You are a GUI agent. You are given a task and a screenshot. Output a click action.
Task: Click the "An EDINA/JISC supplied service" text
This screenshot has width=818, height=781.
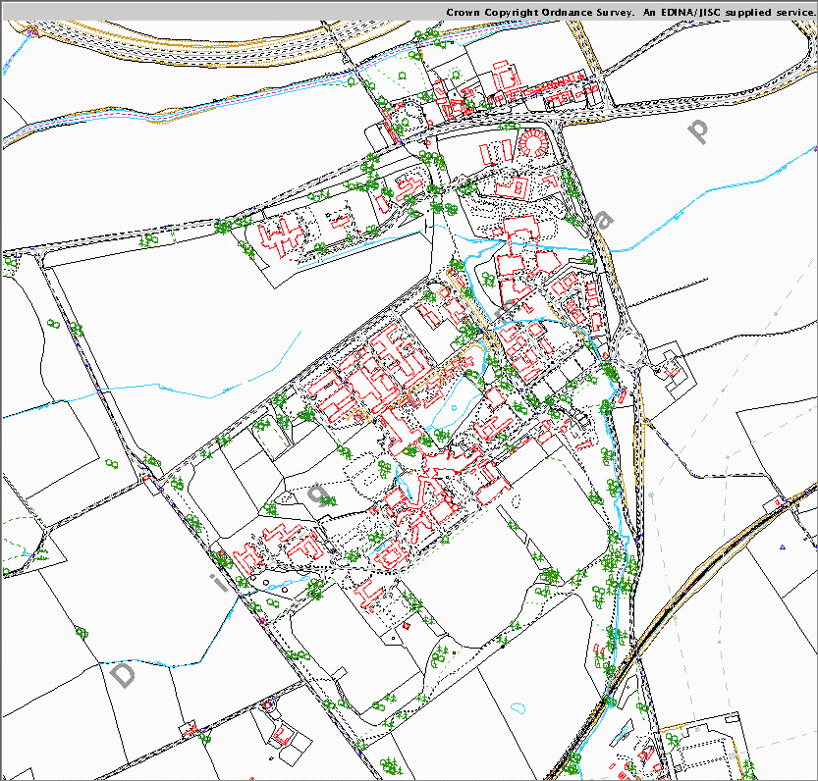tap(729, 12)
